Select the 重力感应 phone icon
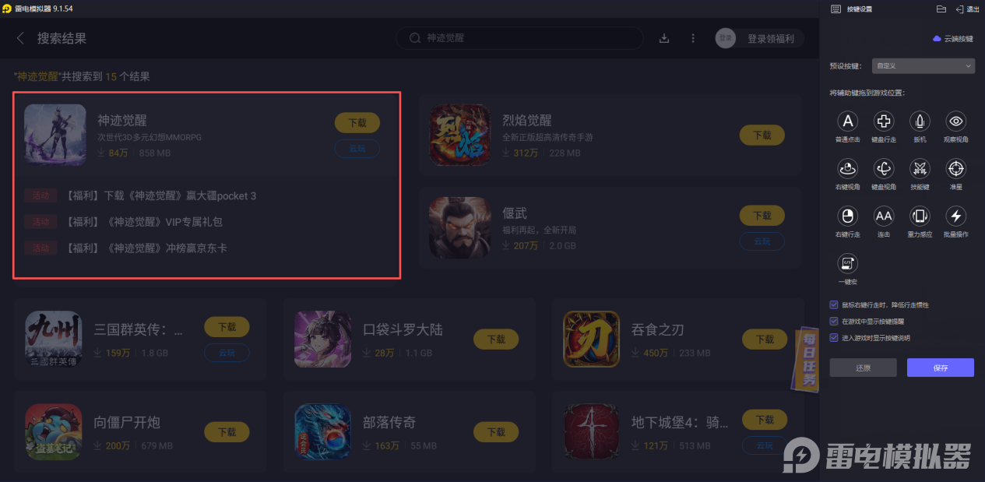This screenshot has width=985, height=482. [920, 216]
